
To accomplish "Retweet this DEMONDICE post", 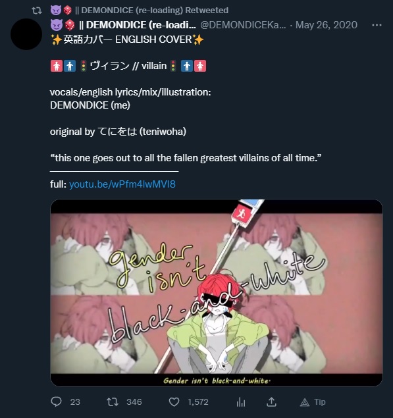I will [113, 402].
